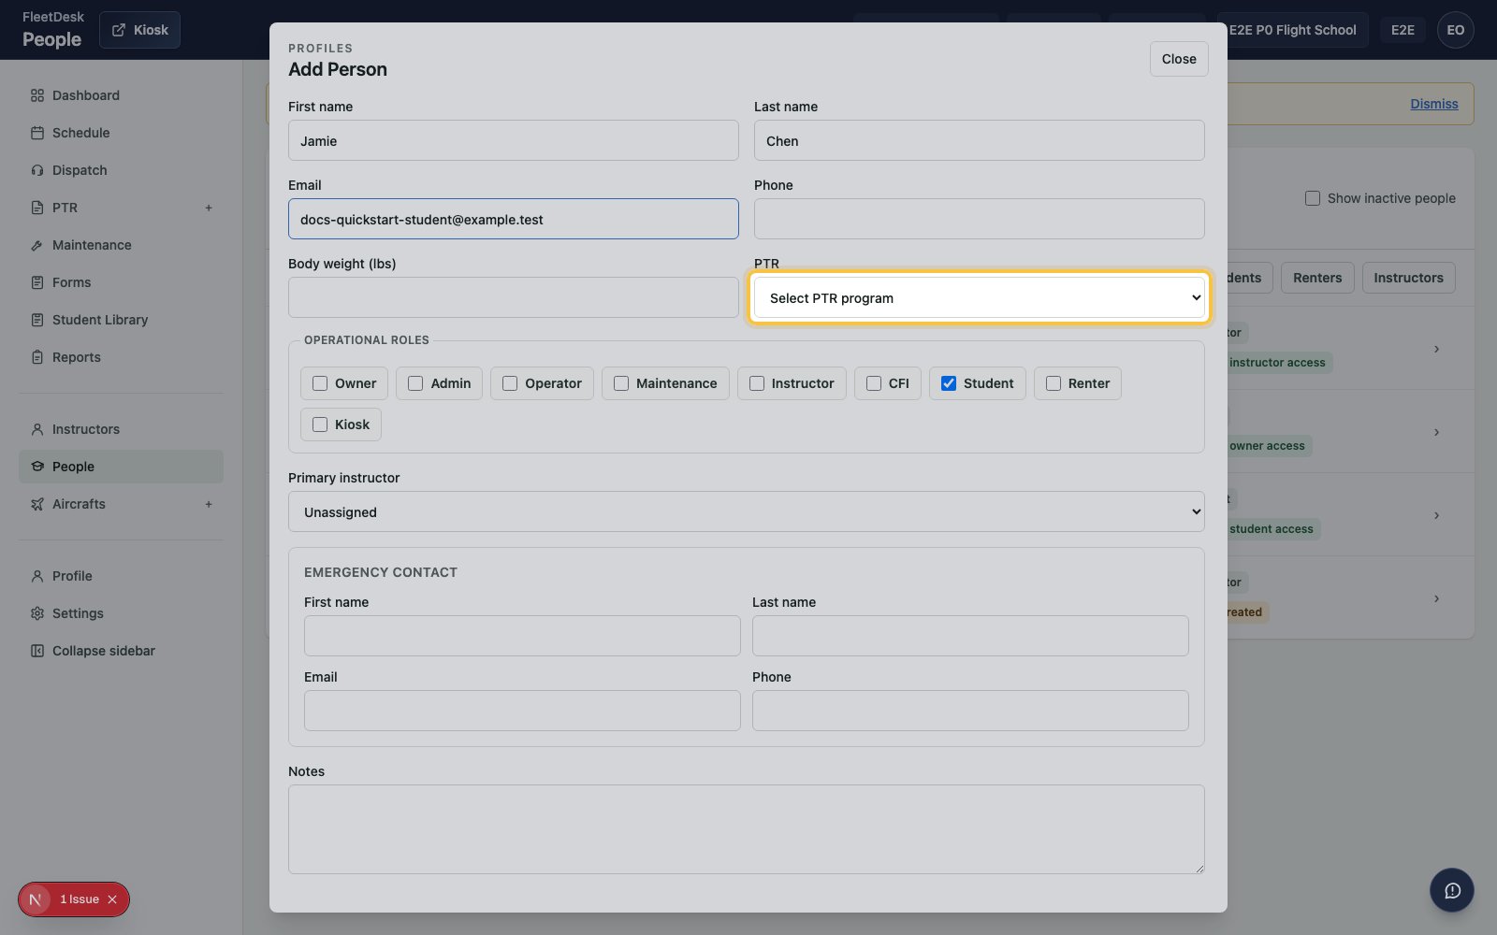
Task: Click the Dismiss link in banner
Action: click(1434, 104)
